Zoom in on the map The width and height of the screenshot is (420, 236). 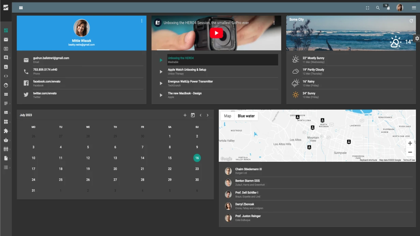tap(410, 143)
